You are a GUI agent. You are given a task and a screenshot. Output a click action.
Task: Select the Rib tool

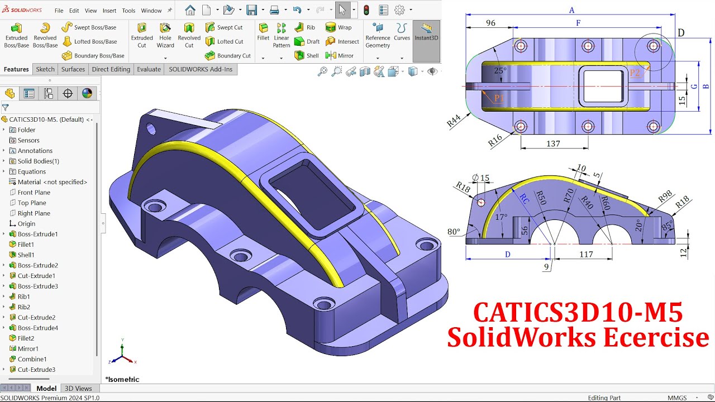click(304, 27)
